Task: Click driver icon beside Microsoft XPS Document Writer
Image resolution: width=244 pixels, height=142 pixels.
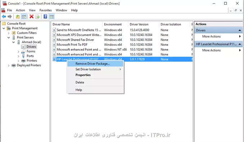Action: pyautogui.click(x=54, y=35)
